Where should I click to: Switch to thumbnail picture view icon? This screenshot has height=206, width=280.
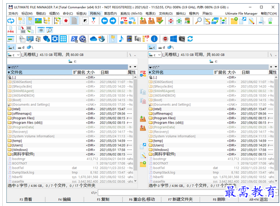[38, 21]
